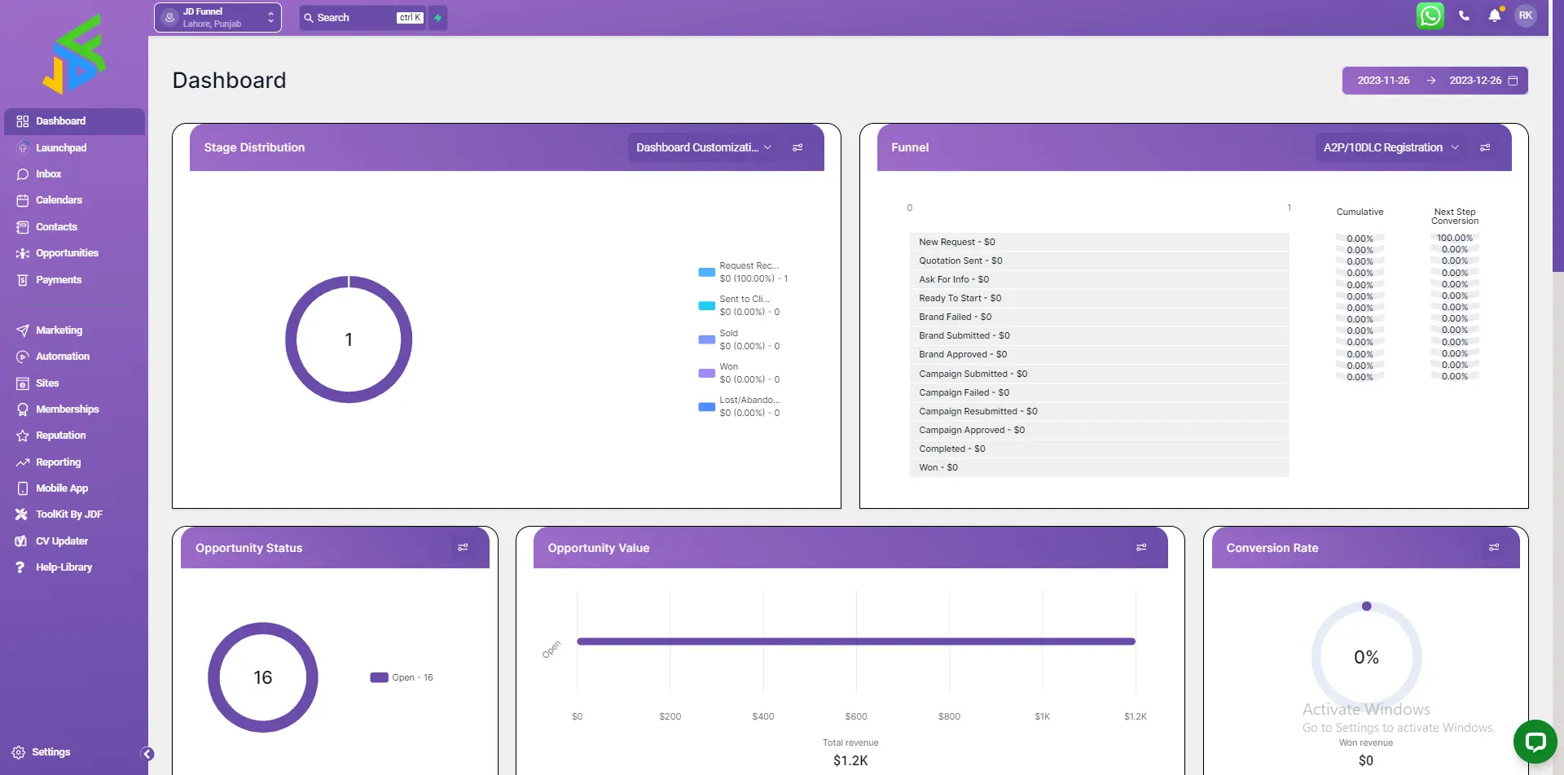Toggle the Open legend in Opportunity Status
Screen dimensions: 1564x775
[402, 677]
